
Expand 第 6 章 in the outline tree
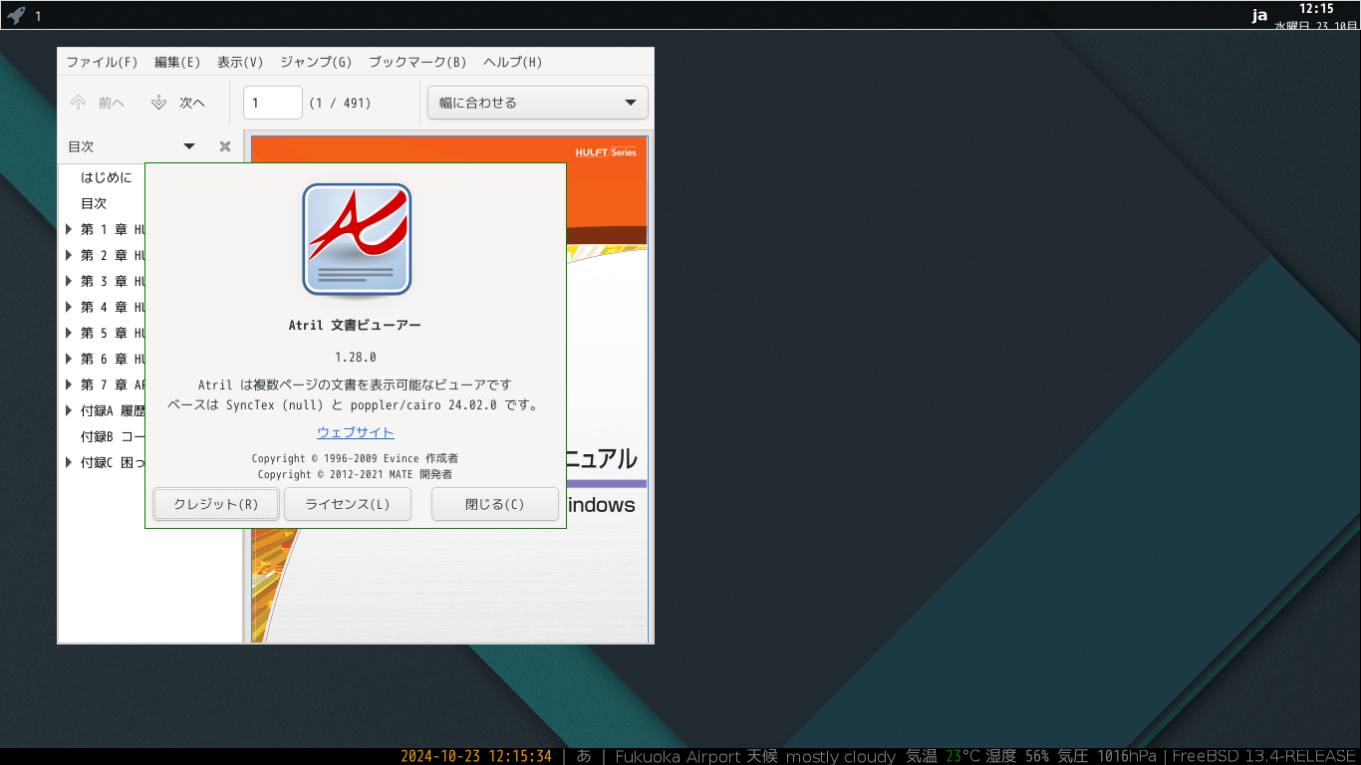(x=69, y=359)
